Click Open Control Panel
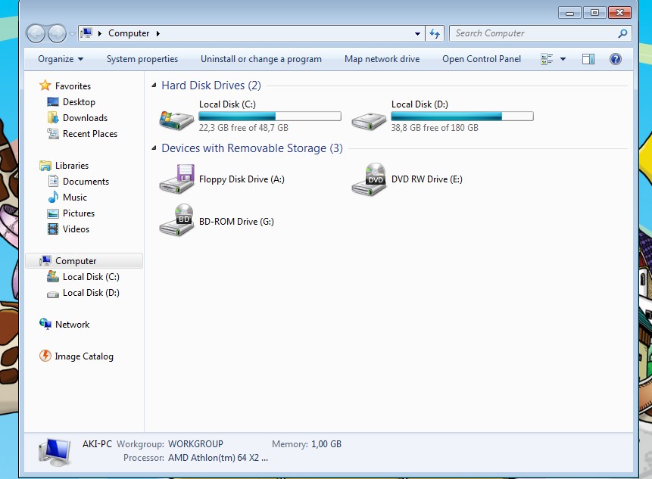The image size is (652, 479). point(482,59)
